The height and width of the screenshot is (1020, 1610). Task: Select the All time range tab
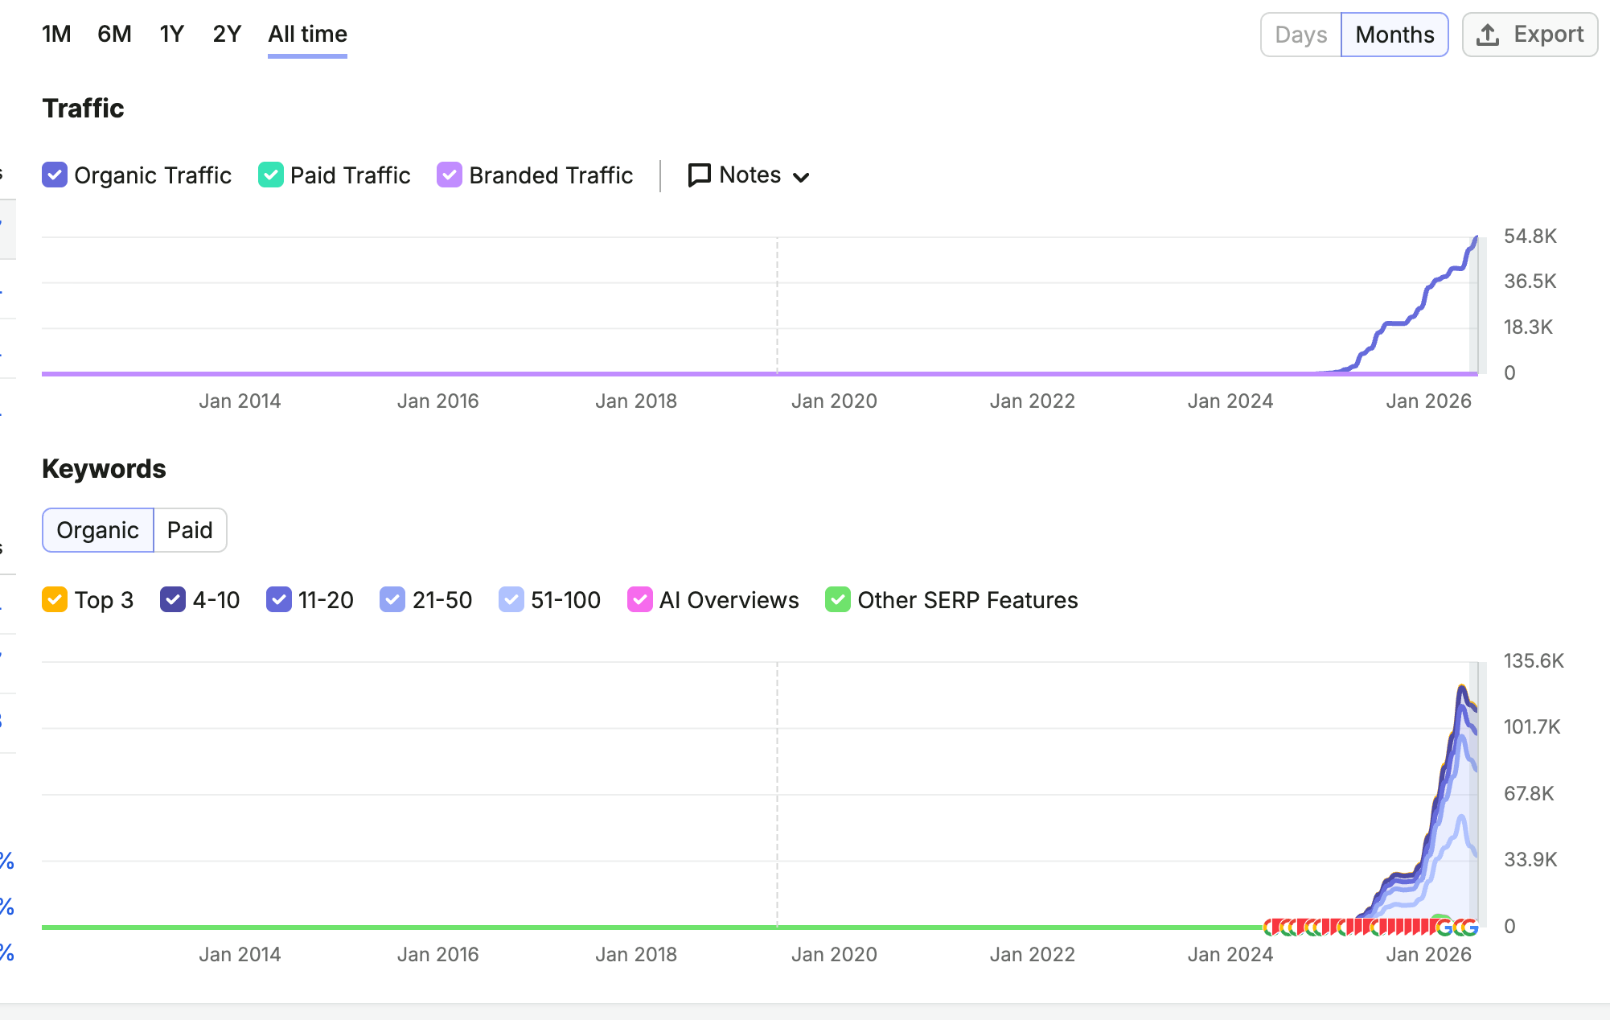click(307, 34)
